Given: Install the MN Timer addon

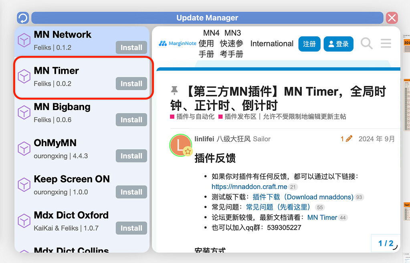Looking at the screenshot, I should 131,84.
